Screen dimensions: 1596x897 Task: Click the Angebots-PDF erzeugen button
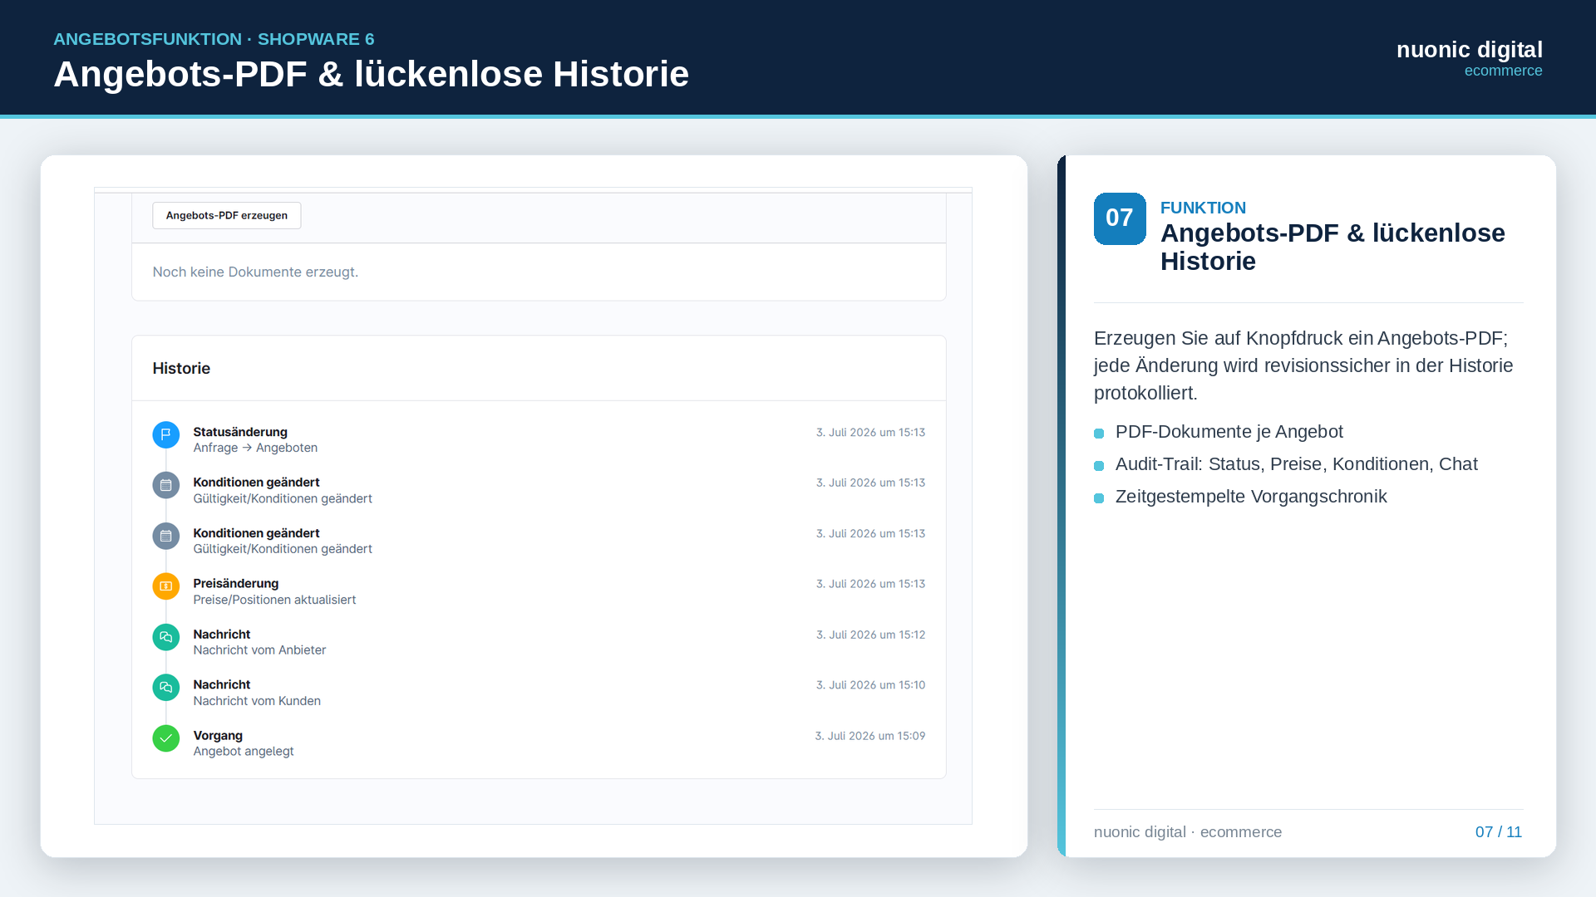point(226,215)
